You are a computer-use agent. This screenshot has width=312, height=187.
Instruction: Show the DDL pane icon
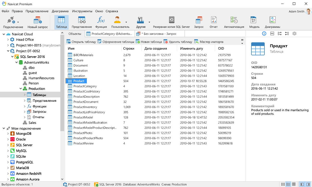click(x=272, y=34)
